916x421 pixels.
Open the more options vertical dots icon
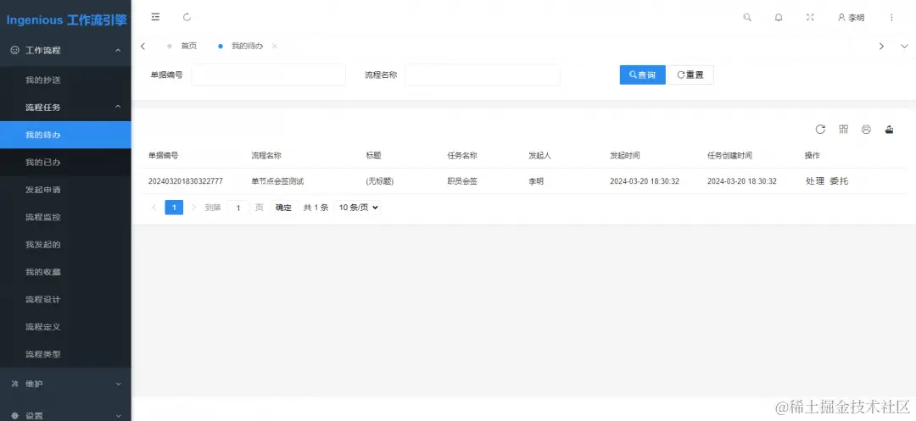(x=891, y=18)
